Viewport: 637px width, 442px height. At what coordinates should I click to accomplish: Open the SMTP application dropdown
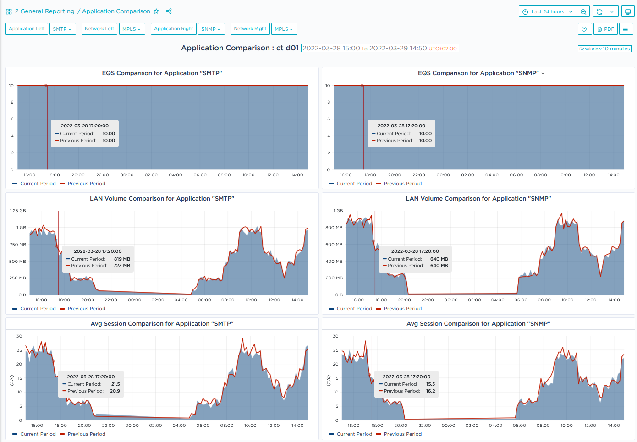(62, 29)
